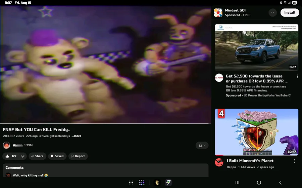Image resolution: width=302 pixels, height=188 pixels.
Task: Open Beppo channel avatar
Action: (219, 163)
